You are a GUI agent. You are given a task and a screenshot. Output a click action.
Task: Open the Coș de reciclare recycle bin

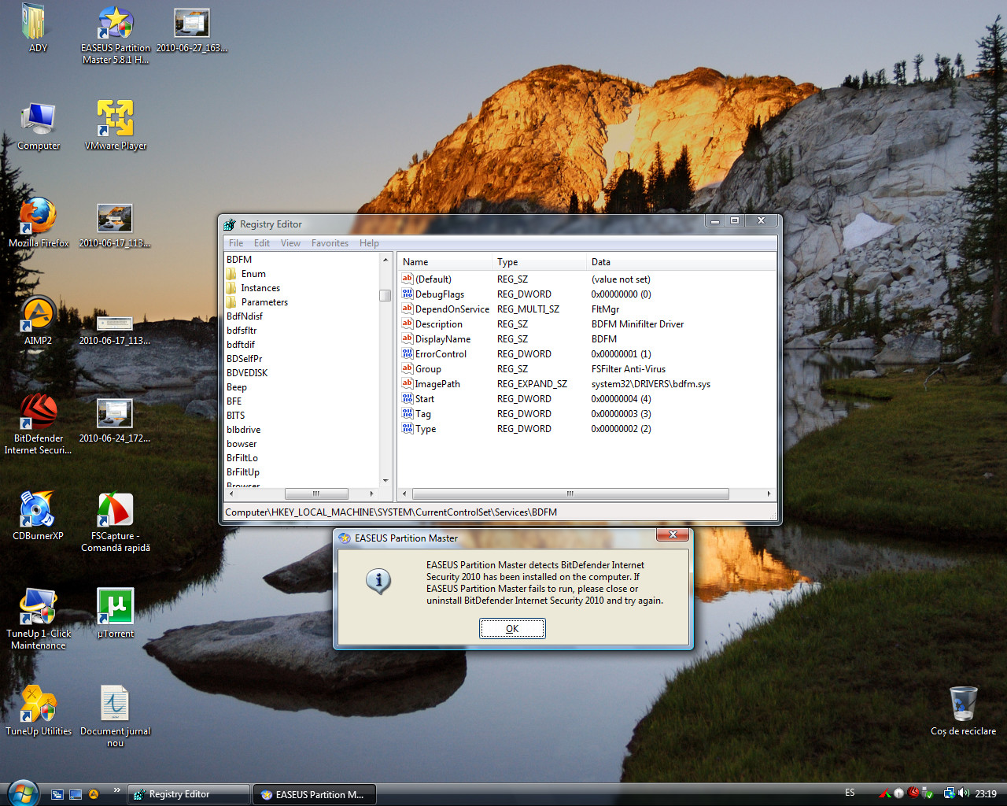click(x=963, y=712)
